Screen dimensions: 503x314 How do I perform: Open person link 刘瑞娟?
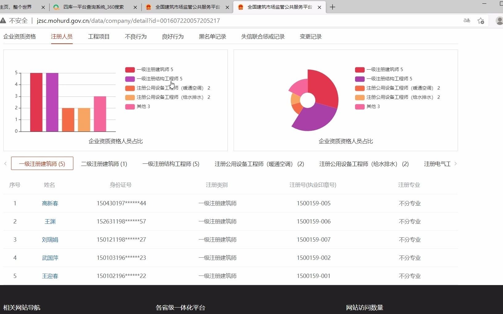click(50, 240)
